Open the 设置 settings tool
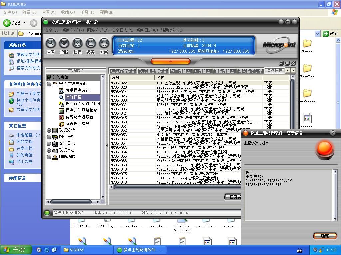341x255 pixels. click(x=91, y=43)
